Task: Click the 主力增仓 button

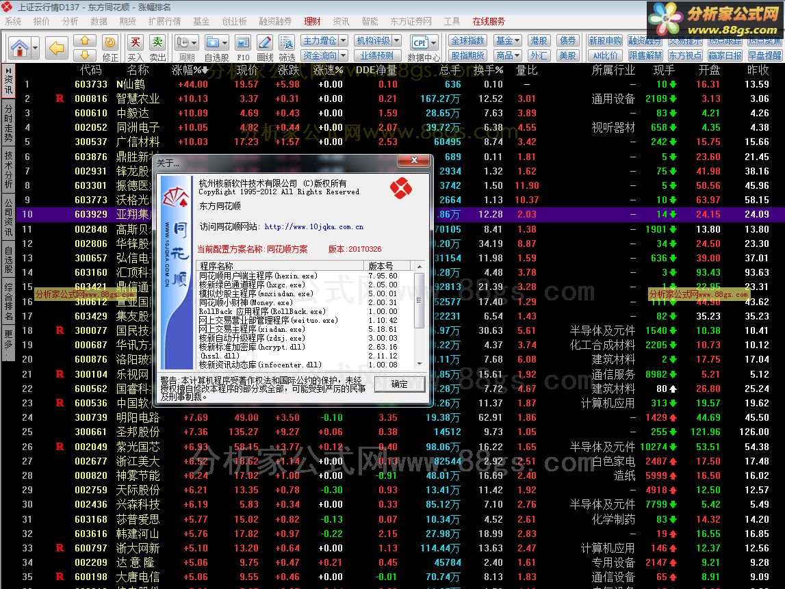Action: coord(320,40)
